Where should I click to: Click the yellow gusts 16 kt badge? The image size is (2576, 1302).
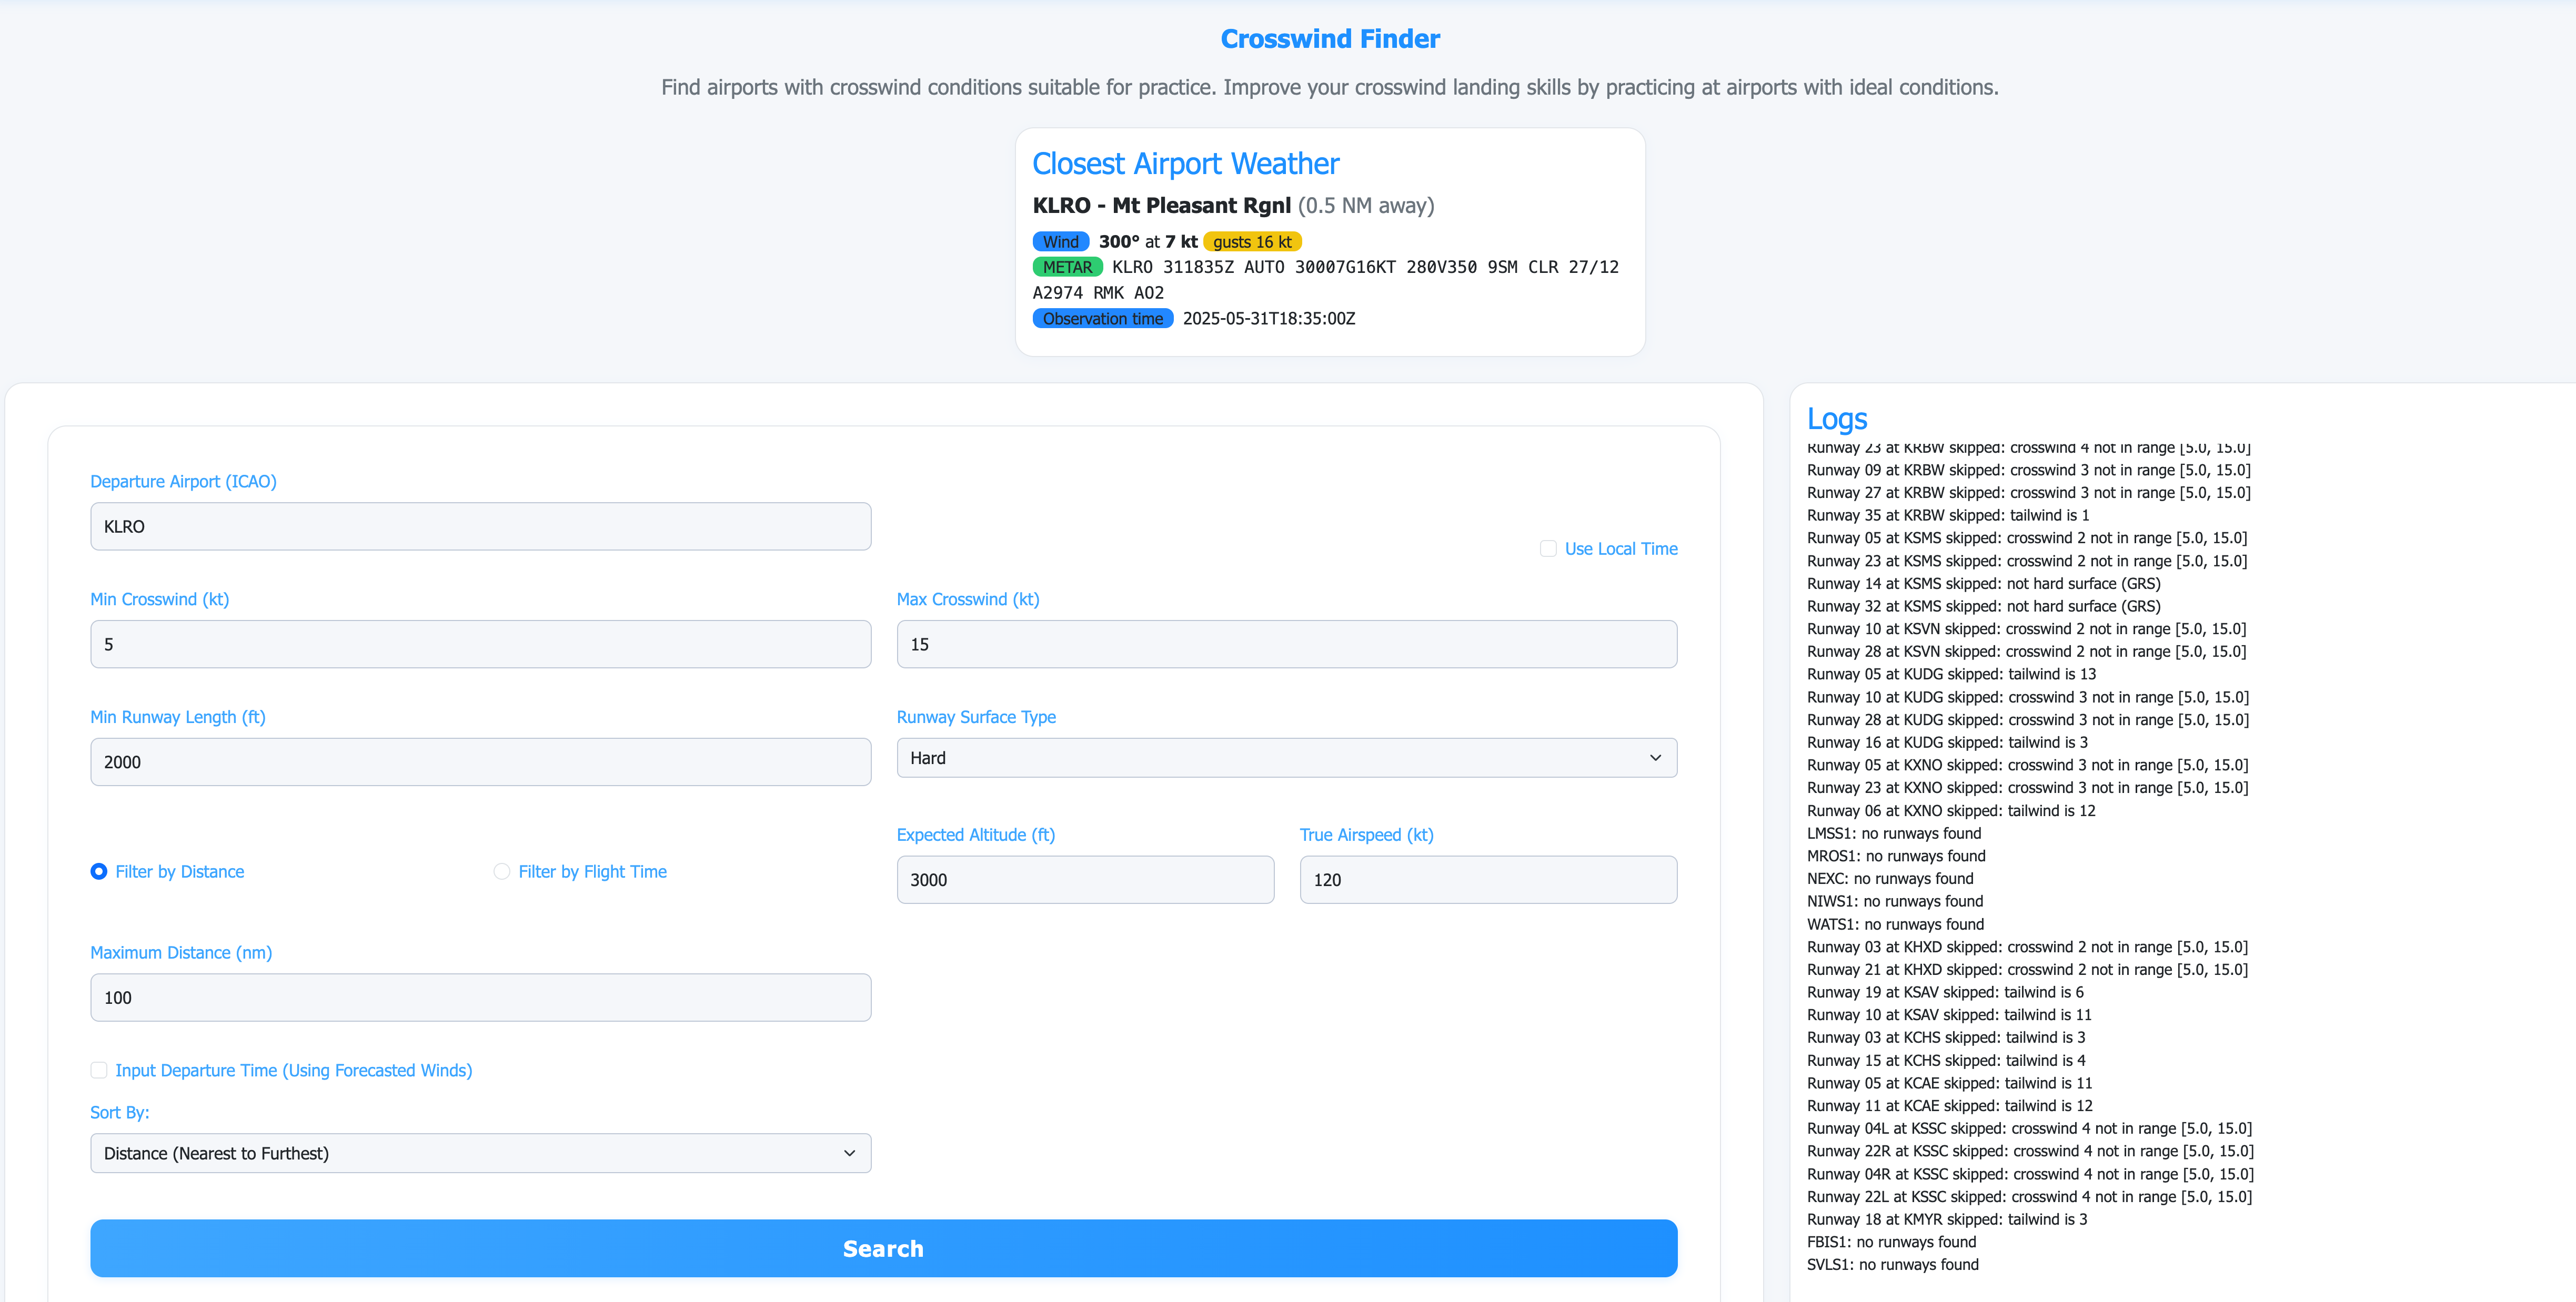coord(1252,242)
